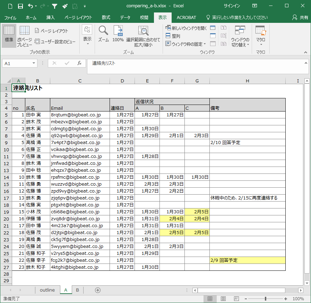
Task: Switch to 改ページプレビュー in the ribbon
Action: (25, 36)
